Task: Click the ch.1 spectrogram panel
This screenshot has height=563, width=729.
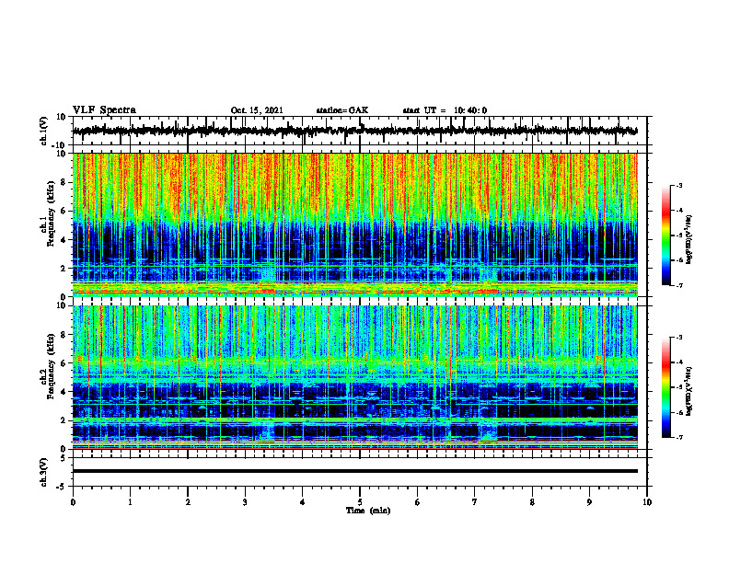Action: click(x=354, y=224)
